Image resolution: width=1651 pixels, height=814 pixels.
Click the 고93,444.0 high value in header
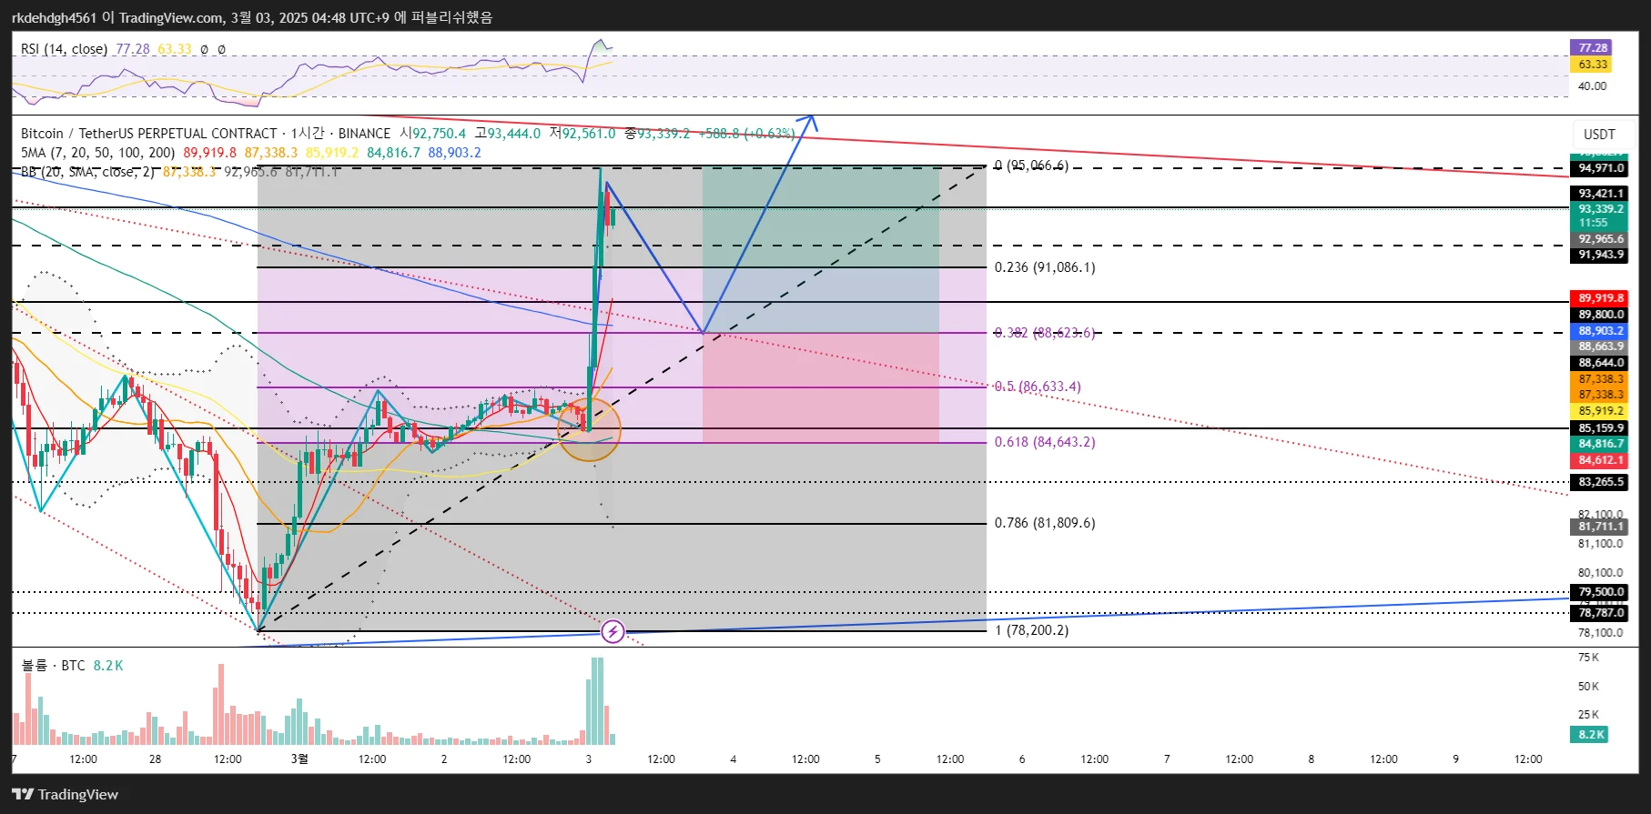click(x=508, y=134)
